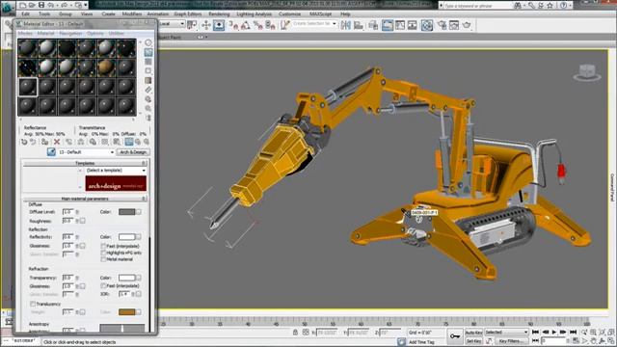Toggle the Spinner Snap icon
The height and width of the screenshot is (347, 617).
[x=270, y=25]
